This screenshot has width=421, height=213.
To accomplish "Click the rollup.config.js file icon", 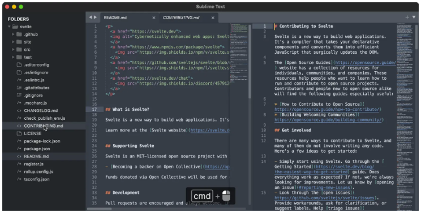I will (19, 172).
